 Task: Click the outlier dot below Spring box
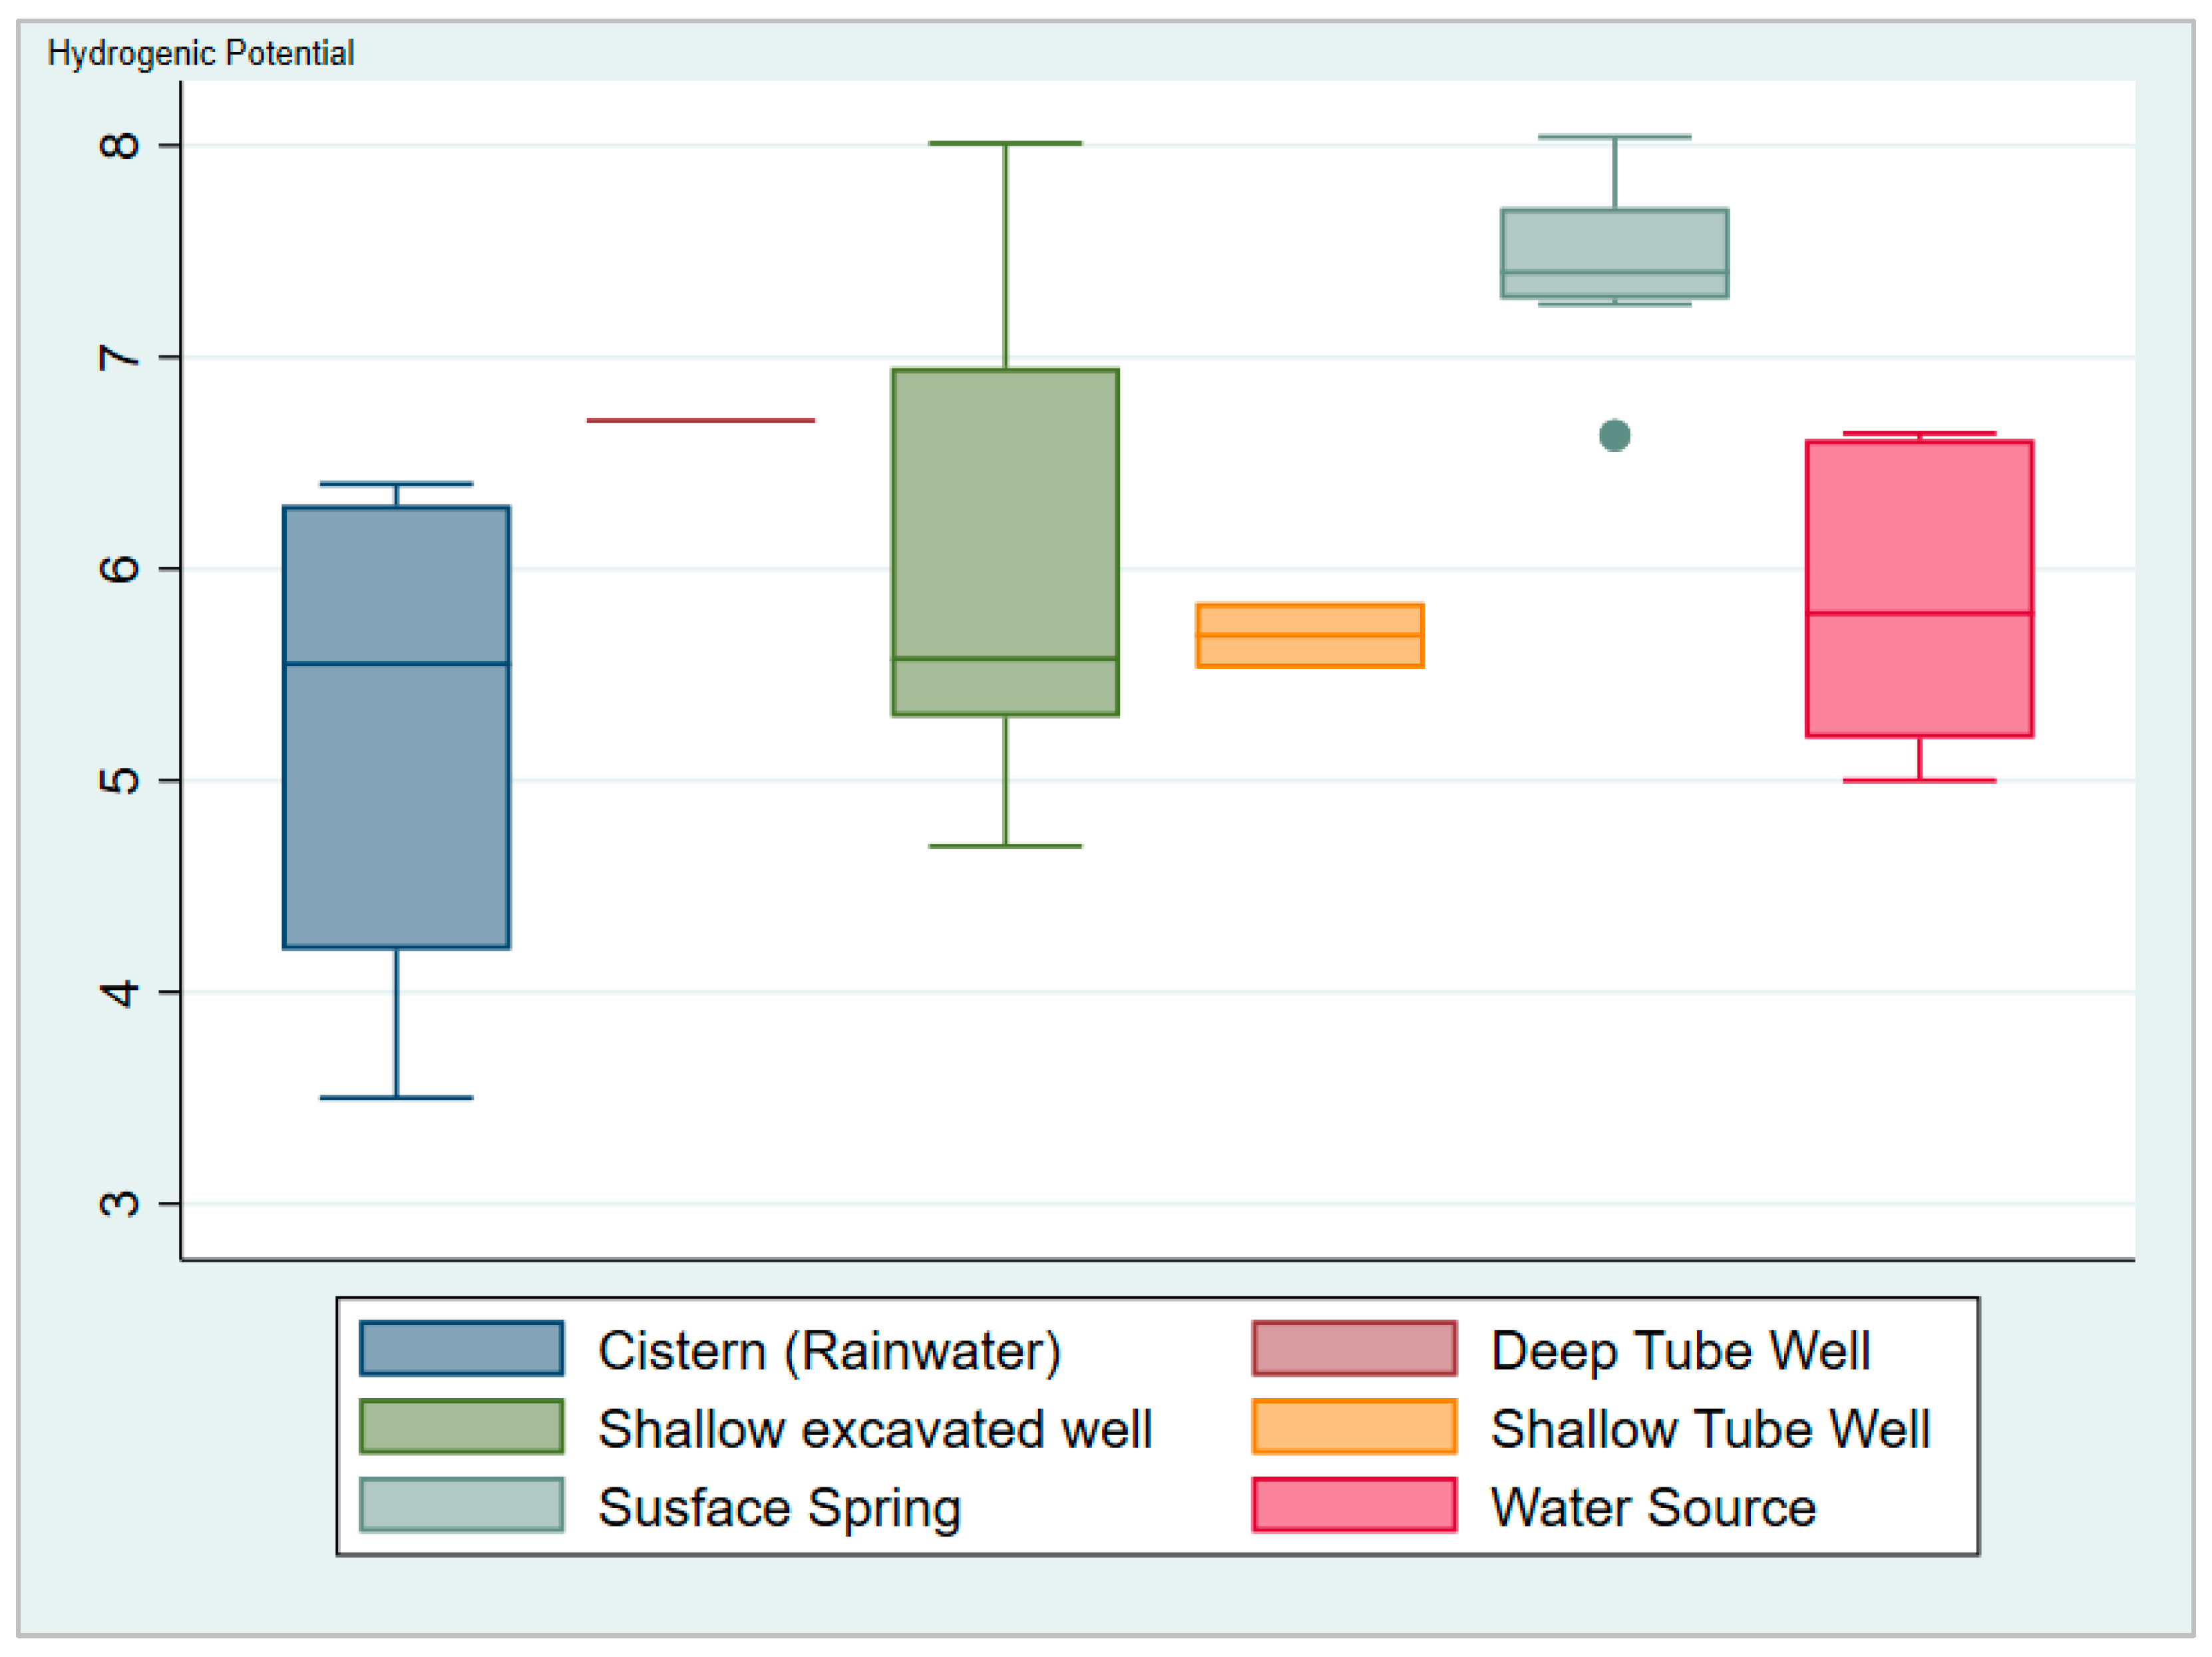(x=1614, y=435)
